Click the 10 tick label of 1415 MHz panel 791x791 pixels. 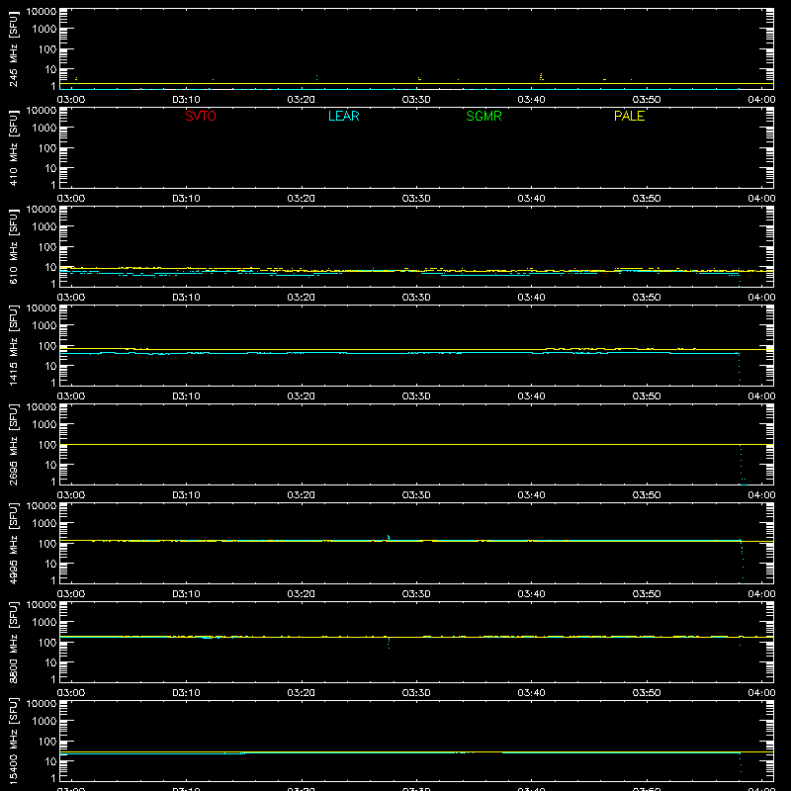(50, 366)
